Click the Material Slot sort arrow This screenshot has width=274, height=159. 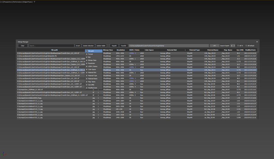[x=185, y=50]
